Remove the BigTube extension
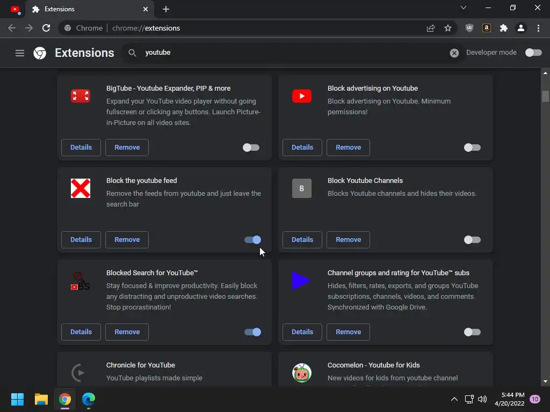The width and height of the screenshot is (550, 412). tap(127, 148)
